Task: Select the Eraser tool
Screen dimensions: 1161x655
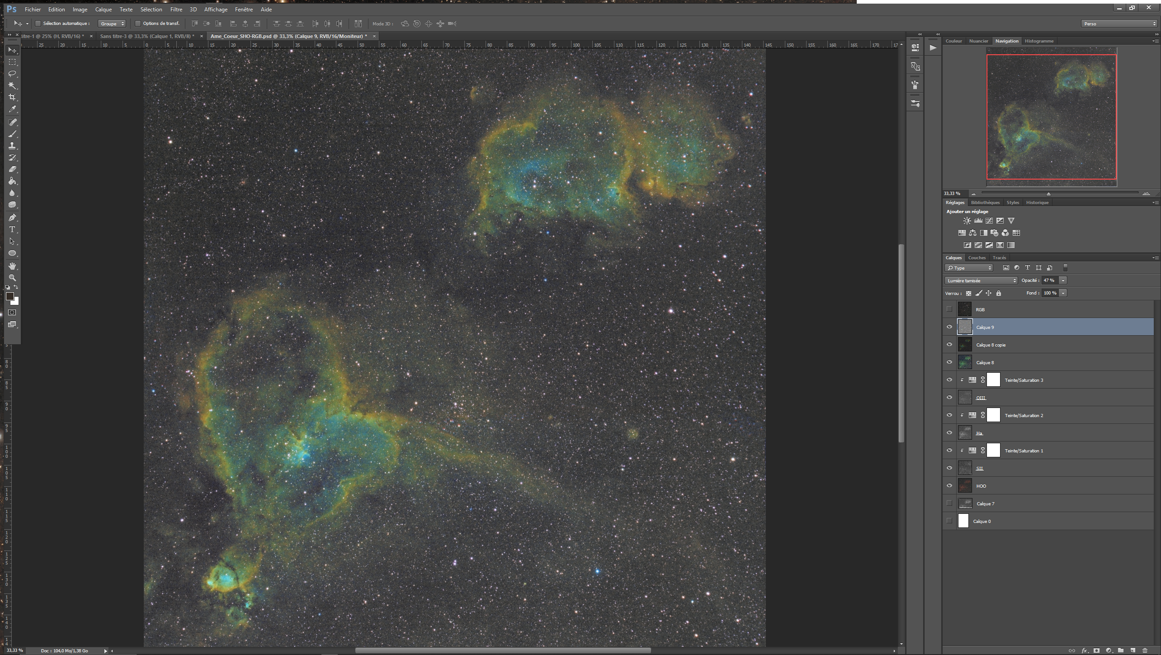Action: click(x=12, y=169)
